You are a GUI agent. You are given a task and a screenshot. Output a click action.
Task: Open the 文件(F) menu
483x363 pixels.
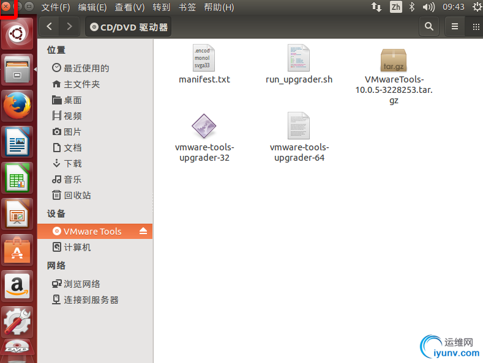coord(56,7)
